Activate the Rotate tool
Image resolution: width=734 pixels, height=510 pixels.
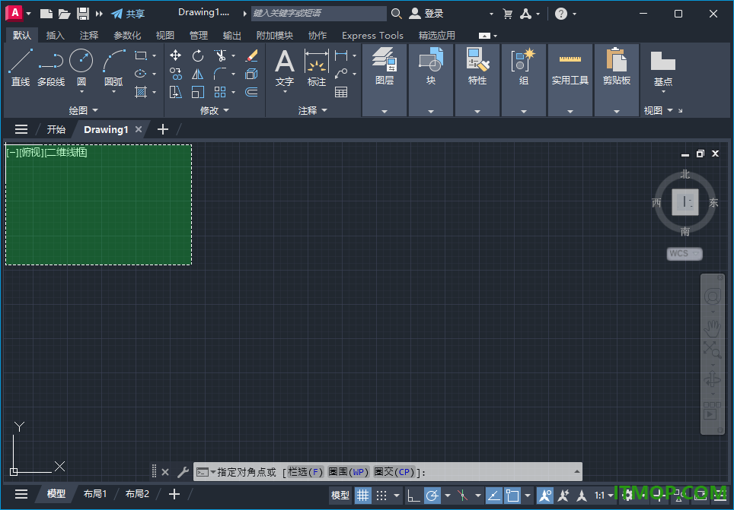coord(197,55)
